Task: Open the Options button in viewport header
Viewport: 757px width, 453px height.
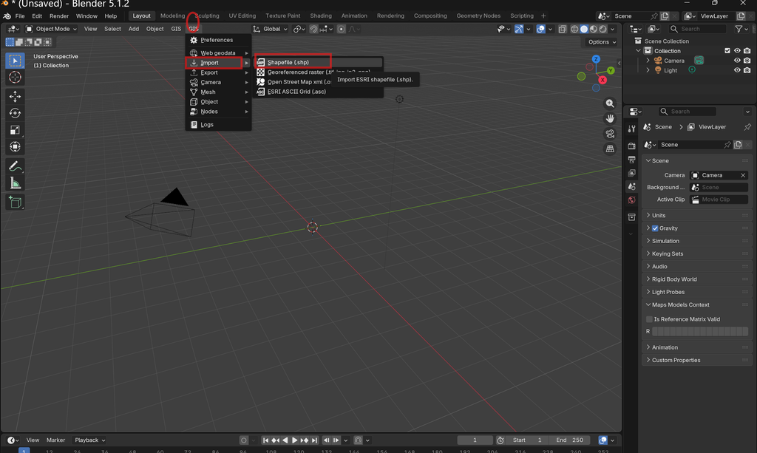Action: pyautogui.click(x=602, y=42)
